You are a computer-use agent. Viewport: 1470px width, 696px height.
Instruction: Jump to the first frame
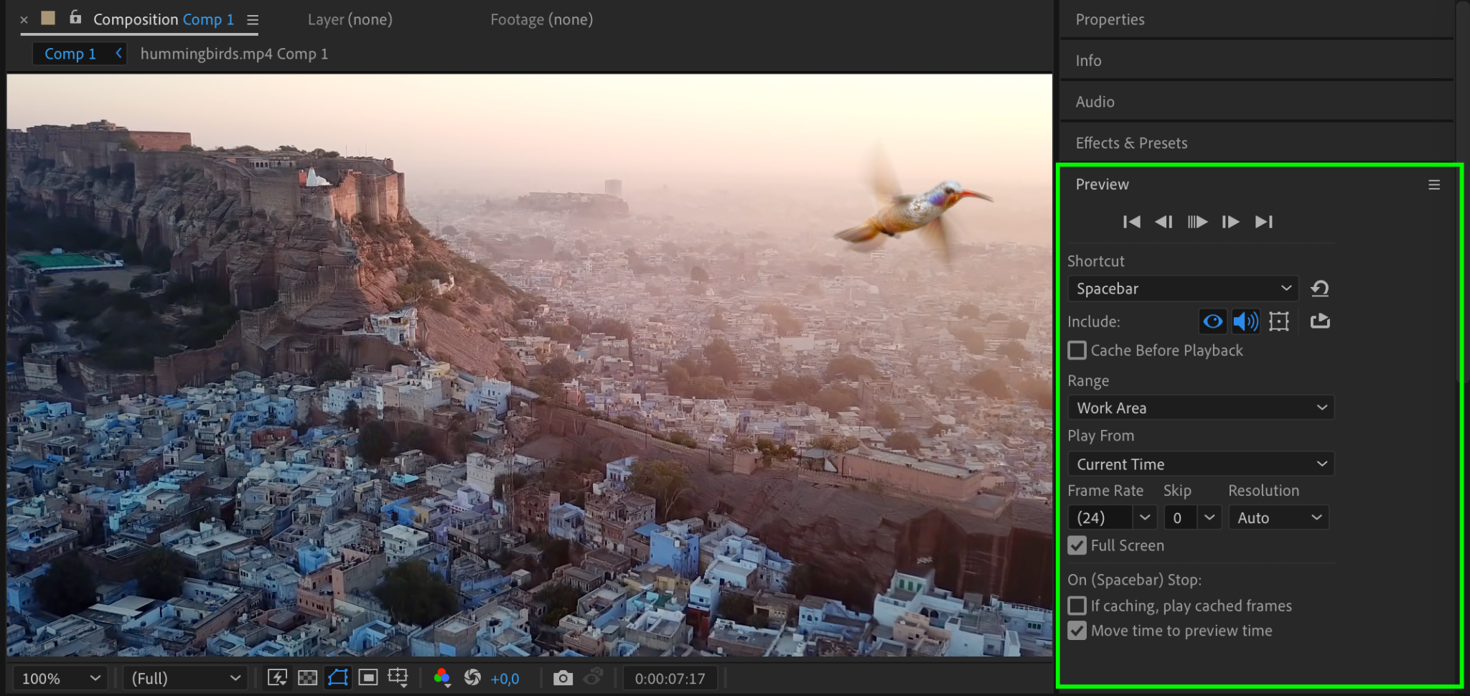(x=1132, y=222)
